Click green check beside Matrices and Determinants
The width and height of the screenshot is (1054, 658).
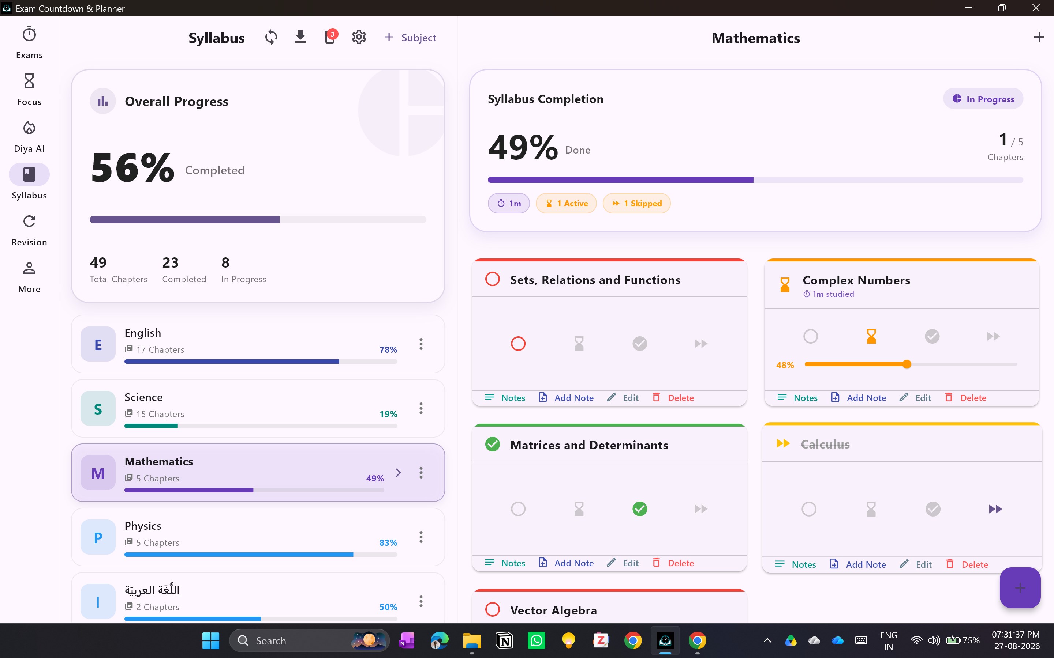(x=492, y=444)
